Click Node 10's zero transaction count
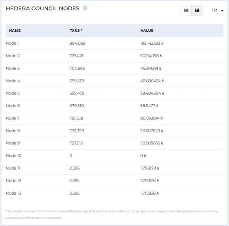The image size is (229, 226). [71, 156]
